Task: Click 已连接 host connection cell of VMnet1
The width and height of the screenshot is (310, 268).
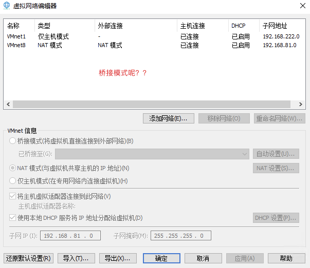Action: 190,36
